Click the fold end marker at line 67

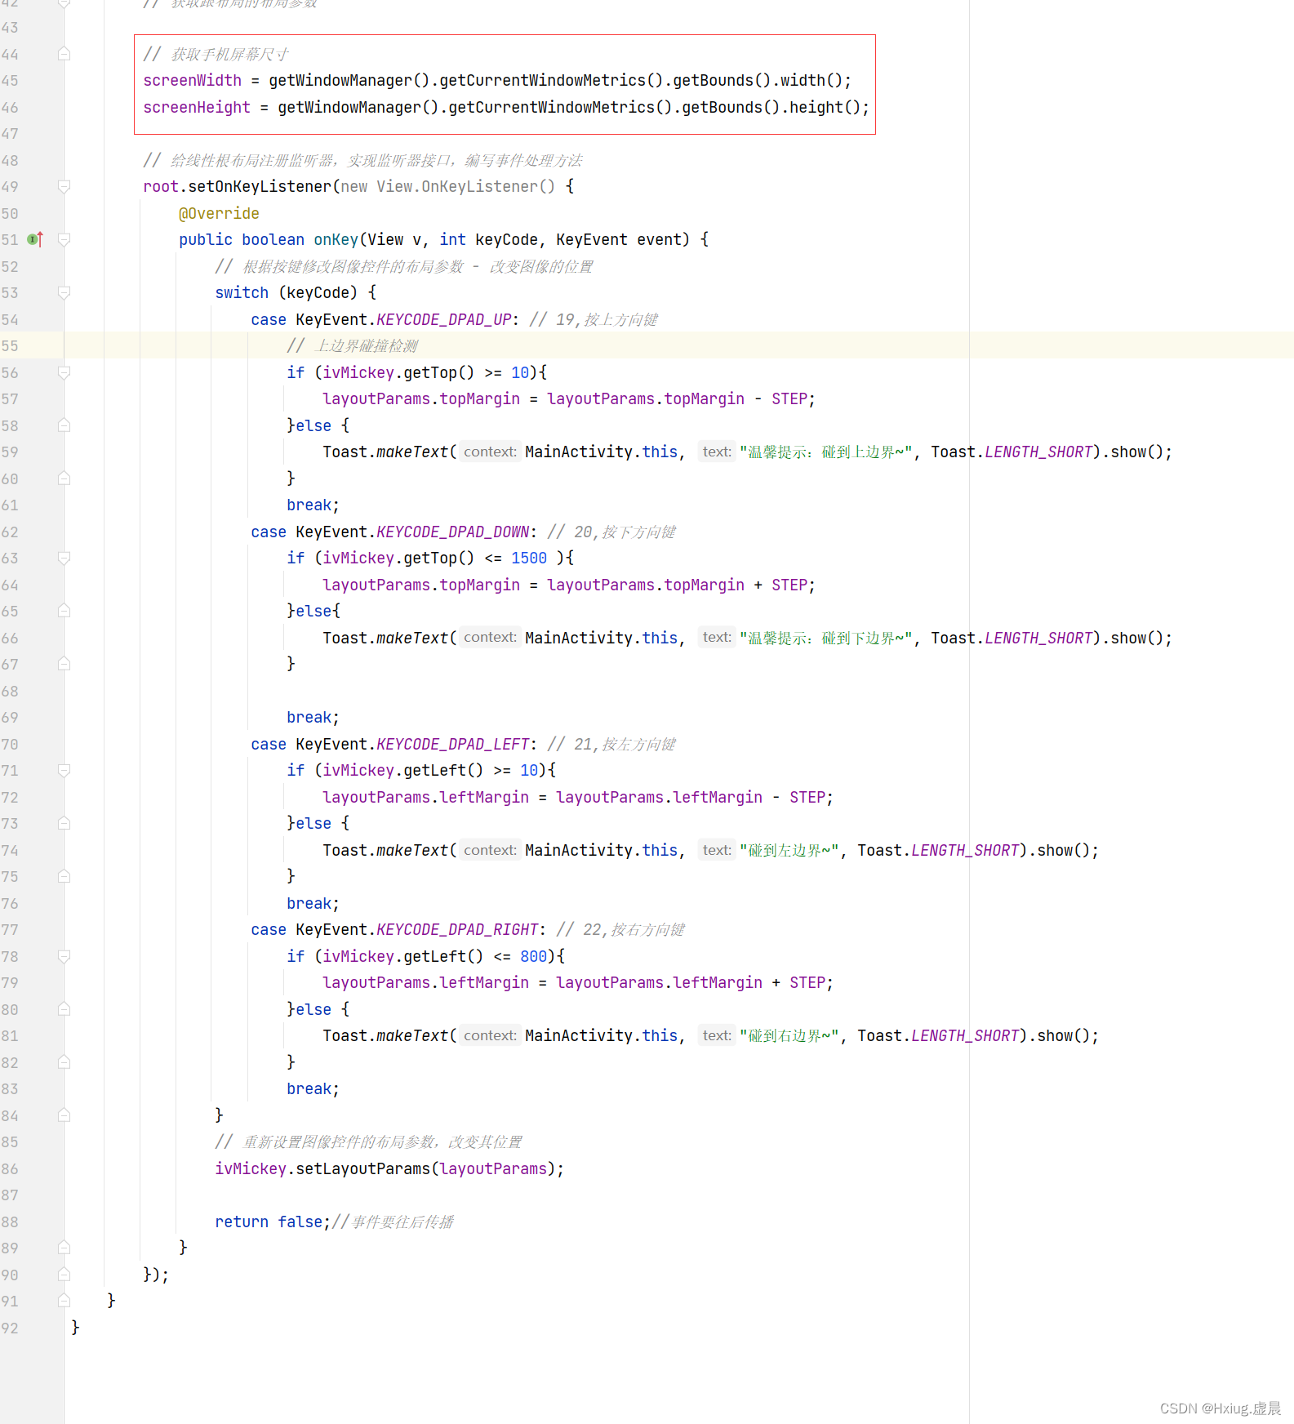64,664
